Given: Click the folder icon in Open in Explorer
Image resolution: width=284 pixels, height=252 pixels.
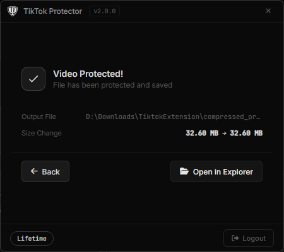Looking at the screenshot, I should click(x=184, y=171).
